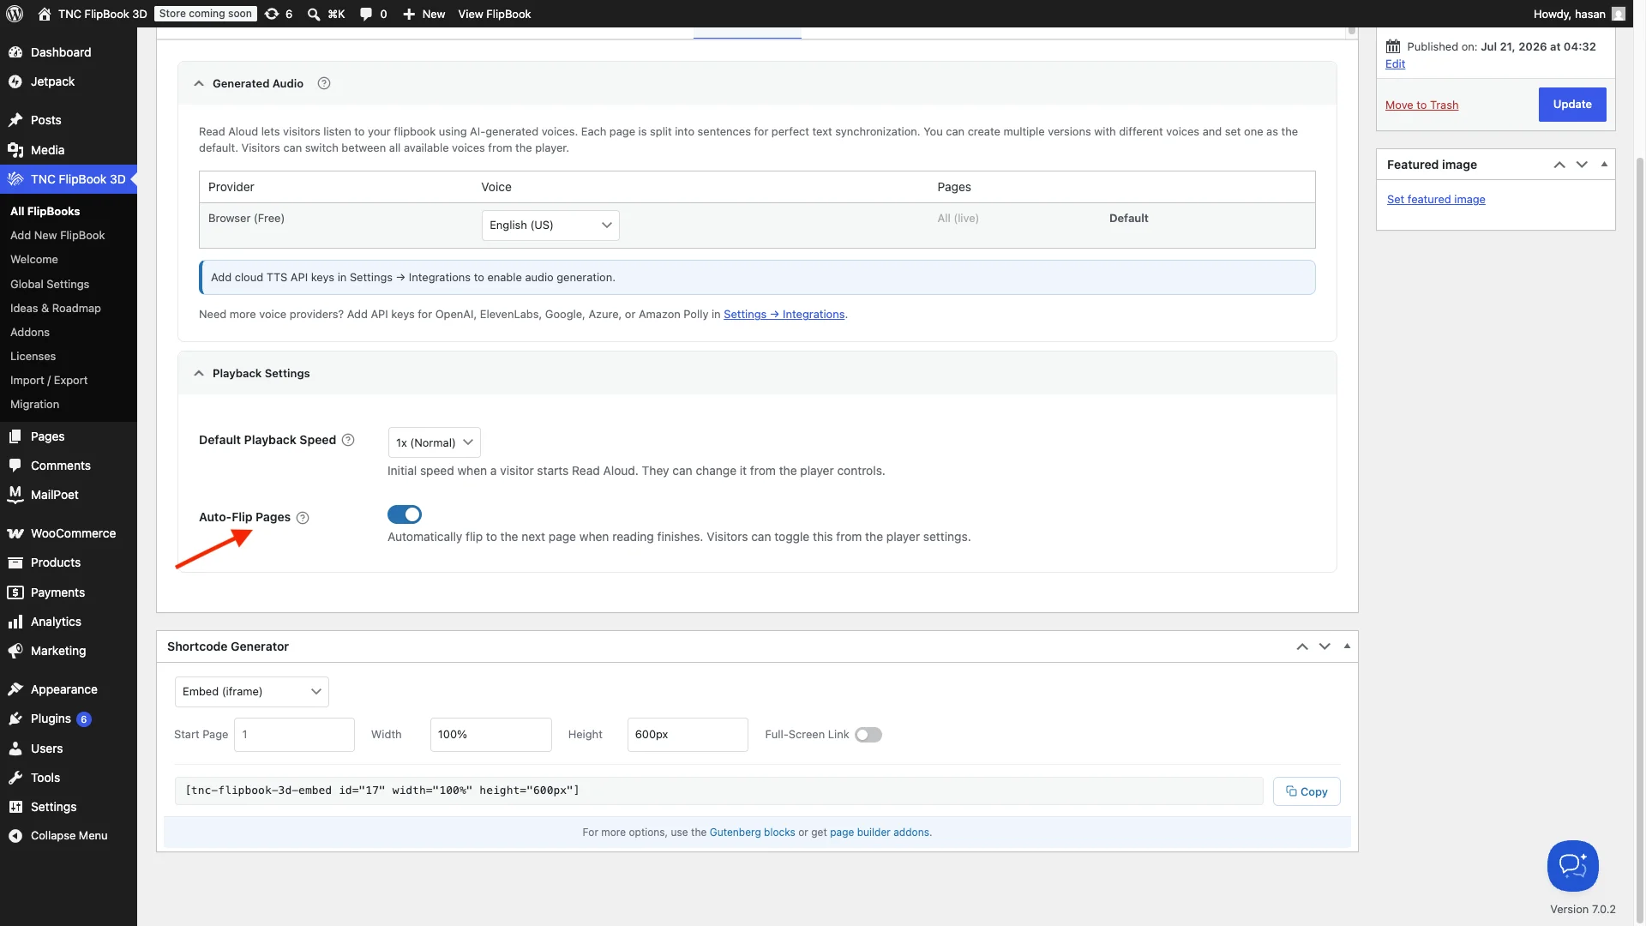Click the Default Playback Speed help icon

click(x=348, y=440)
